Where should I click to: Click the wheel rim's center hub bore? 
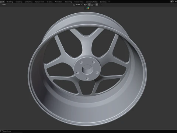pos(87,69)
